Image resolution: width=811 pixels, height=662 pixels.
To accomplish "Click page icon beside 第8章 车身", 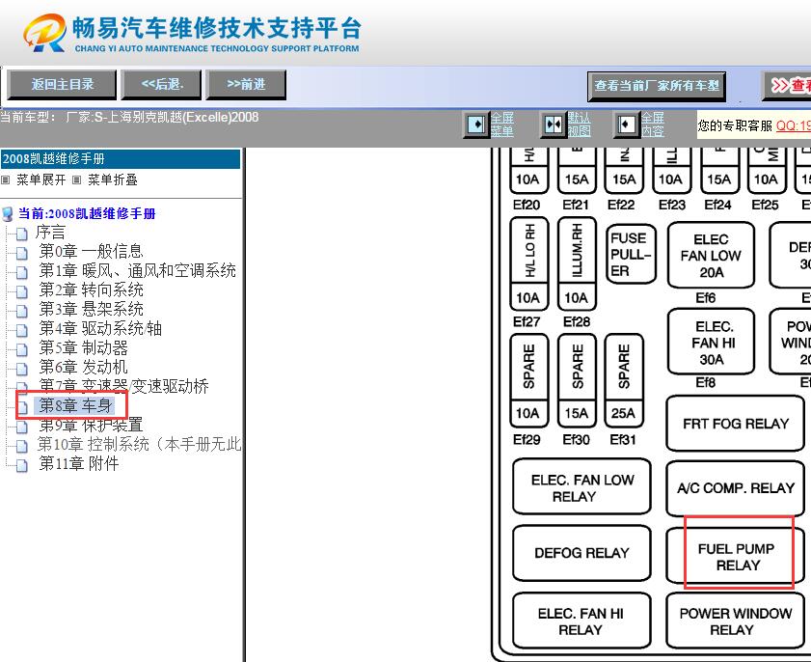I will tap(22, 407).
